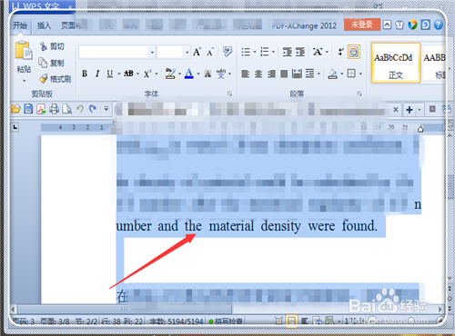Decrease paragraph indent
The height and width of the screenshot is (336, 455).
287,52
